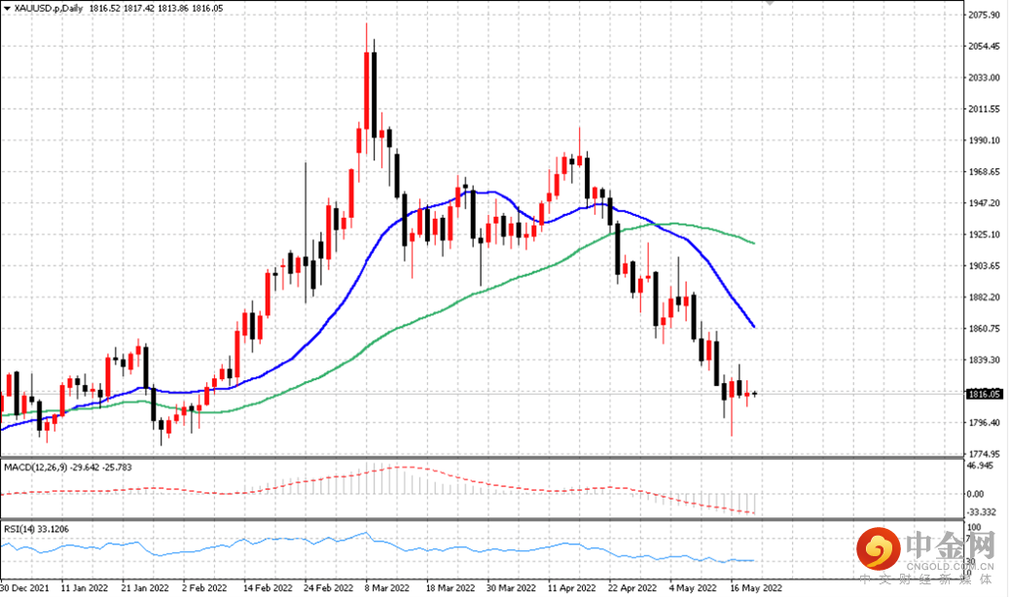Click the 18 Mar 2022 date label

coord(450,588)
